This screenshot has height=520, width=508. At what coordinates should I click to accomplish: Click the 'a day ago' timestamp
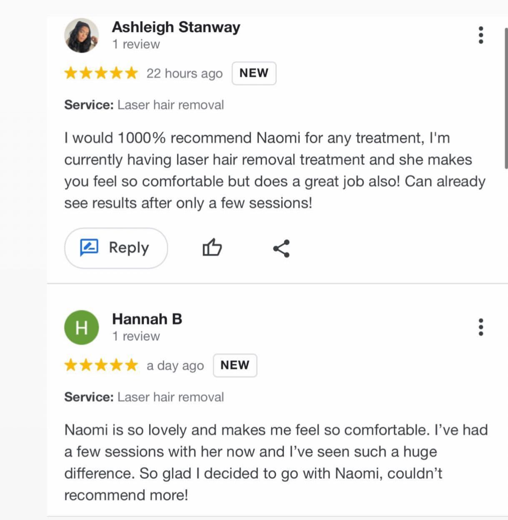pyautogui.click(x=175, y=366)
